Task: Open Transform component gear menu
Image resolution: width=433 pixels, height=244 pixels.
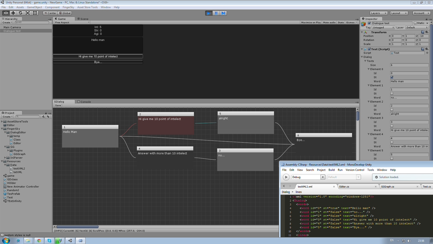Action: tap(427, 32)
